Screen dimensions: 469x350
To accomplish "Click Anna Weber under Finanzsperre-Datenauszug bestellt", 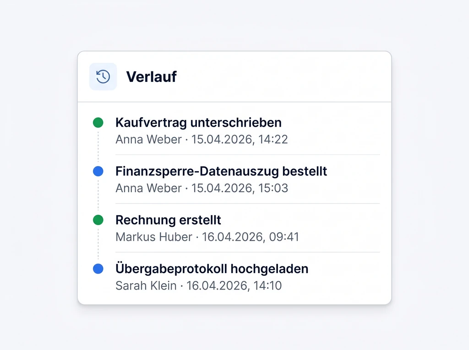I will [x=148, y=188].
